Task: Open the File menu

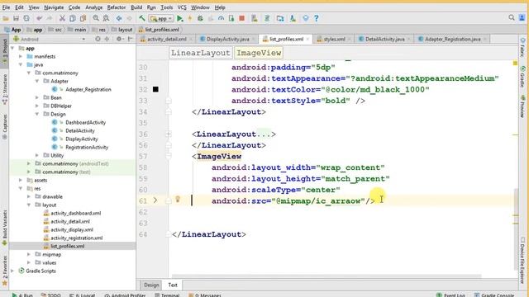Action: (x=6, y=7)
